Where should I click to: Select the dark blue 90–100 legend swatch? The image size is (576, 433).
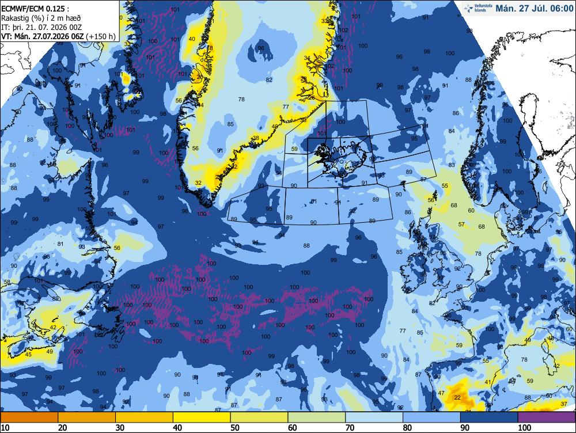point(489,417)
